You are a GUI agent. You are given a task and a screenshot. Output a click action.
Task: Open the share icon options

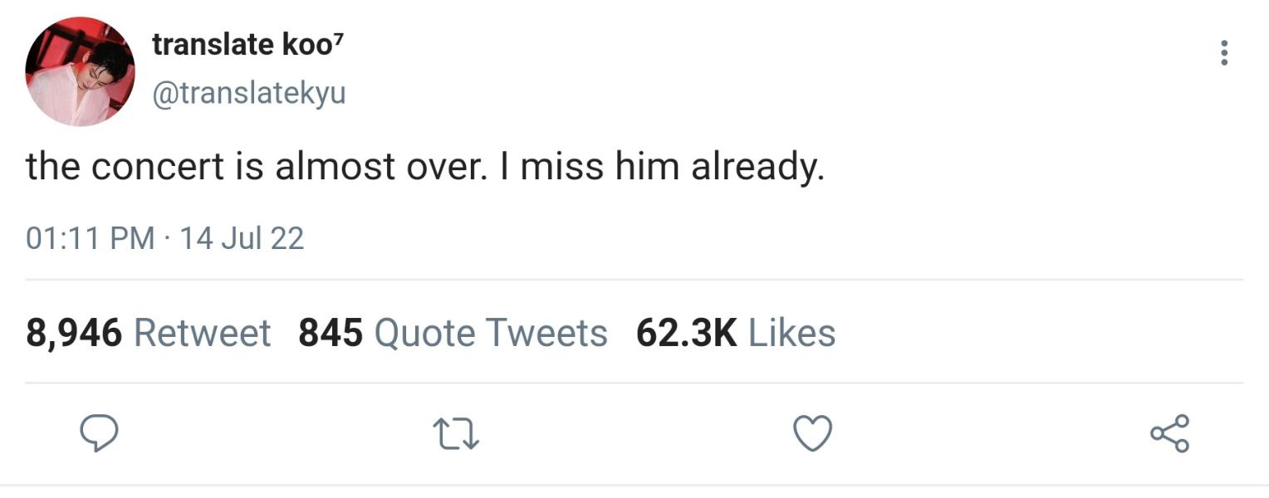click(1169, 433)
